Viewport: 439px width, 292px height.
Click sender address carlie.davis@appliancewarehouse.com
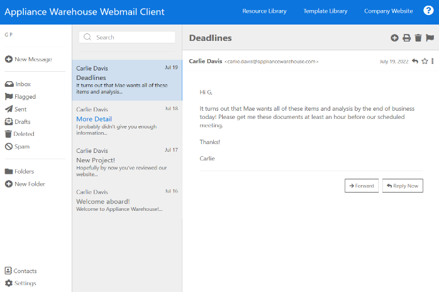[x=271, y=62]
